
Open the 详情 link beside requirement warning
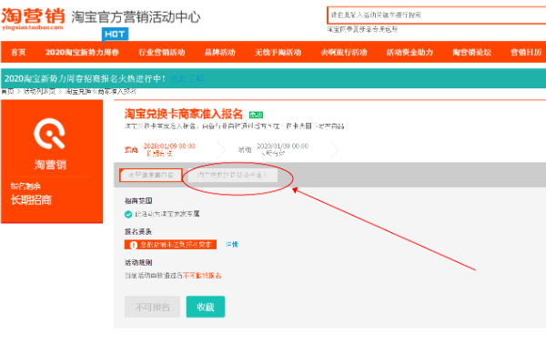[x=231, y=244]
